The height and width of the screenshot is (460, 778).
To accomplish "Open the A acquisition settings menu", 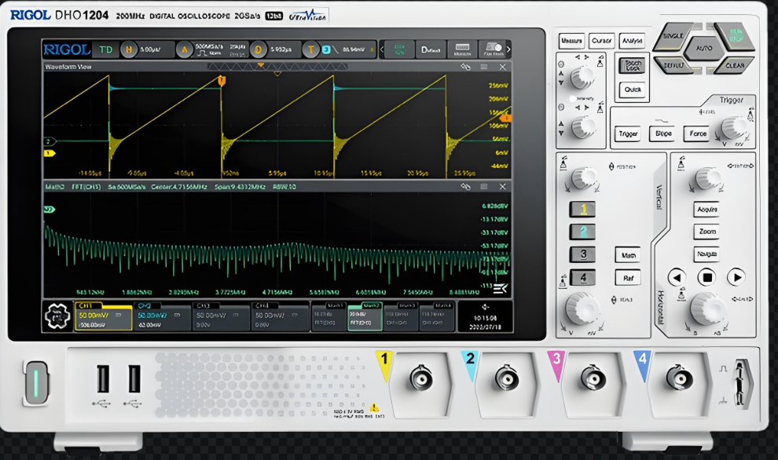I will tap(184, 49).
